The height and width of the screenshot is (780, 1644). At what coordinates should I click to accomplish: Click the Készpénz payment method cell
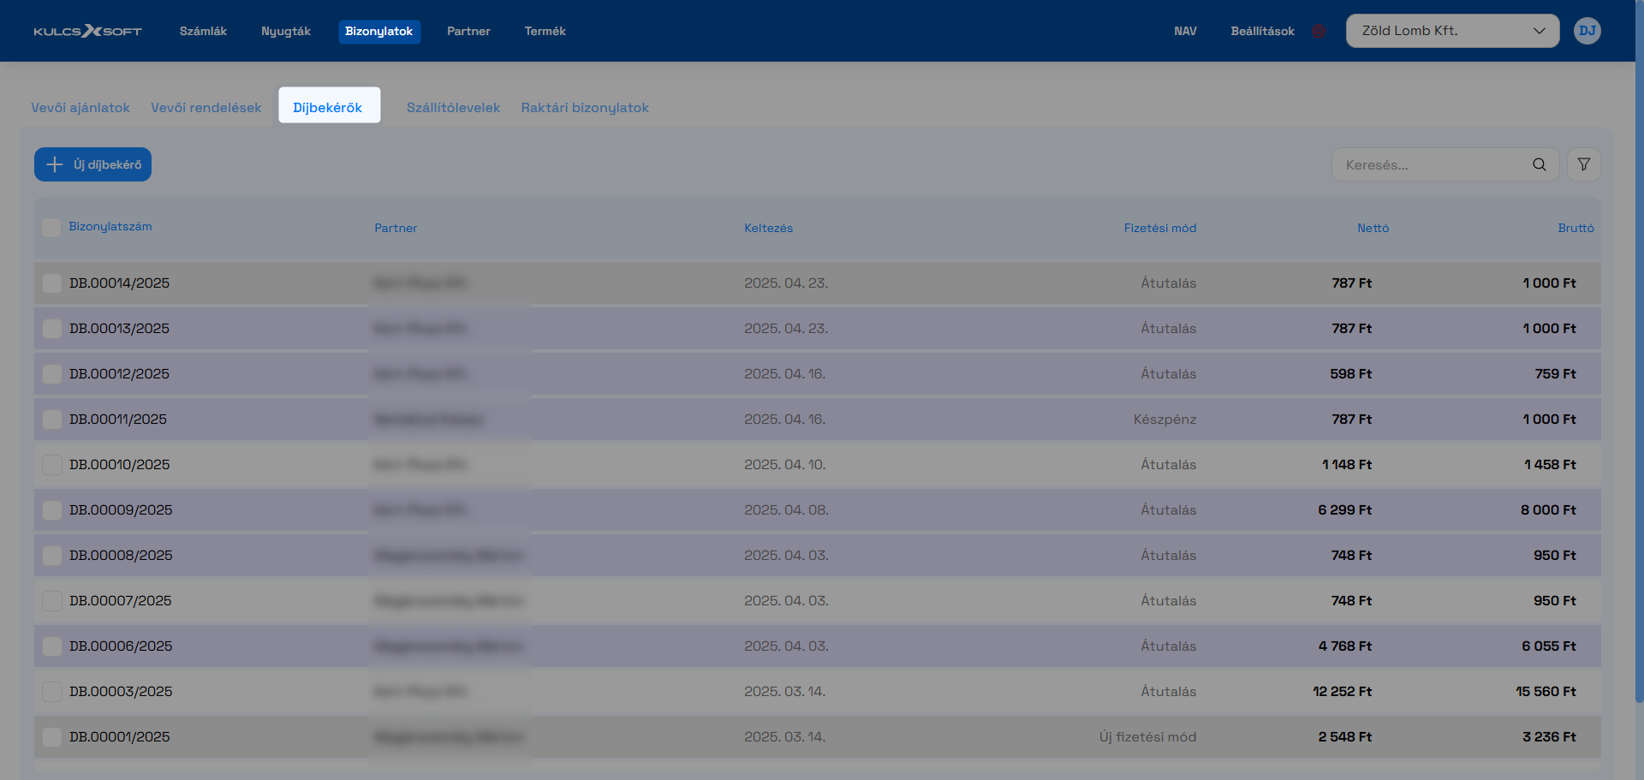1164,420
